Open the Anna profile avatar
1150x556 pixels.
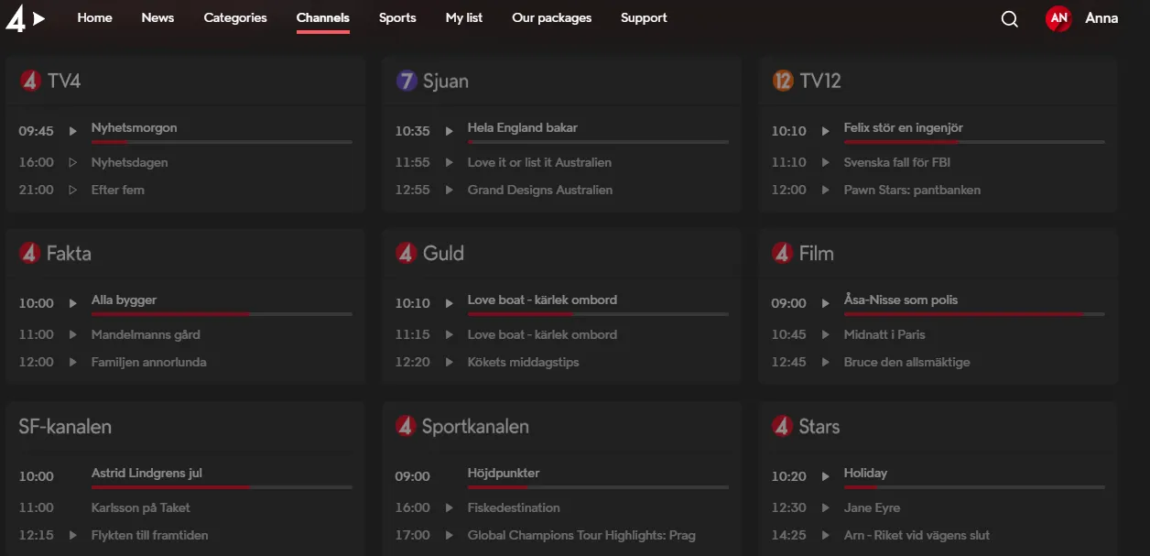[x=1058, y=18]
